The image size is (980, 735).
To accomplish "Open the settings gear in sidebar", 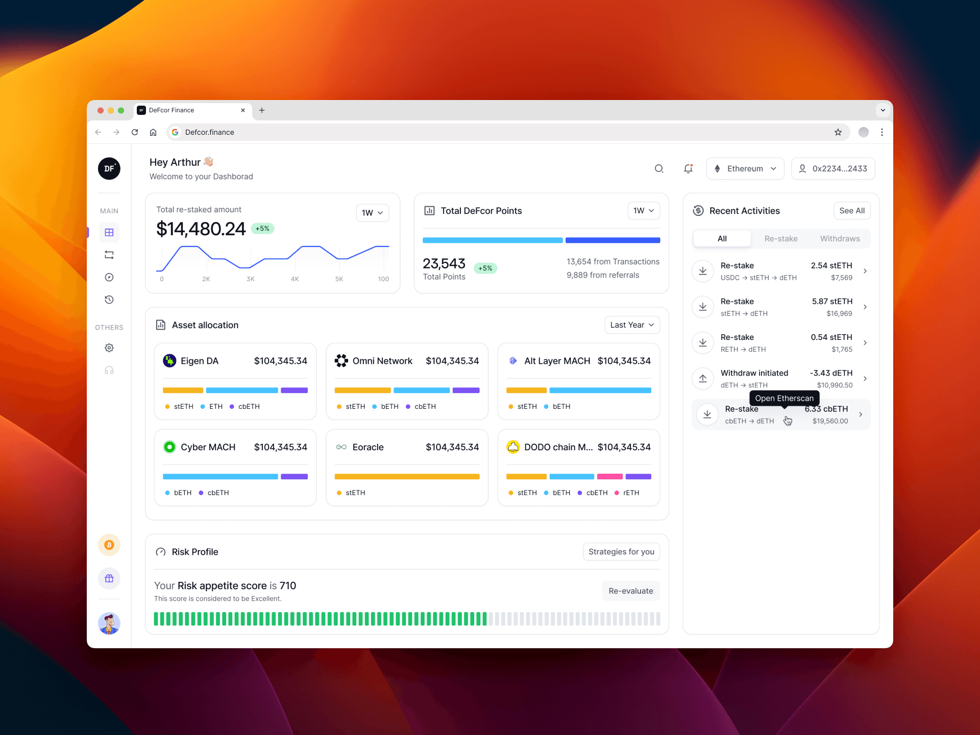I will (x=109, y=348).
